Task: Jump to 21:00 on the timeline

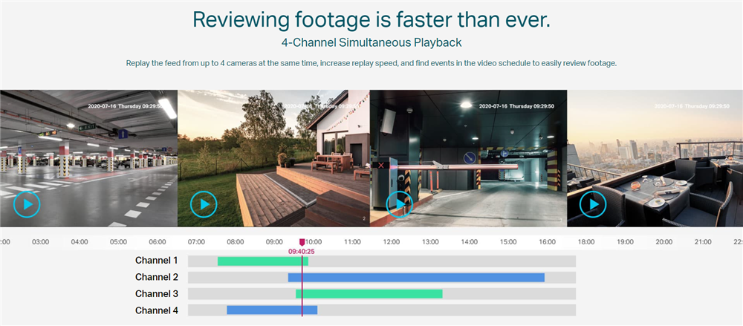Action: [703, 242]
